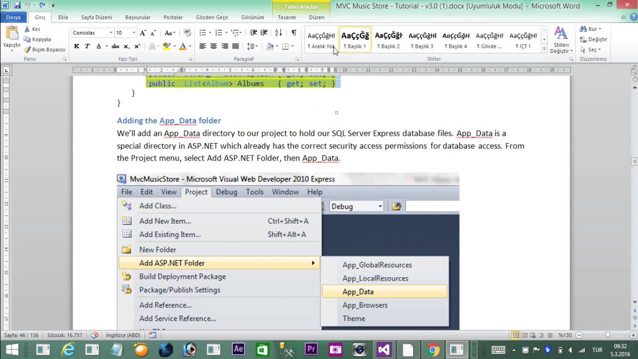Switch to the Sayfa Düzeni tab
The height and width of the screenshot is (359, 638).
(x=97, y=17)
